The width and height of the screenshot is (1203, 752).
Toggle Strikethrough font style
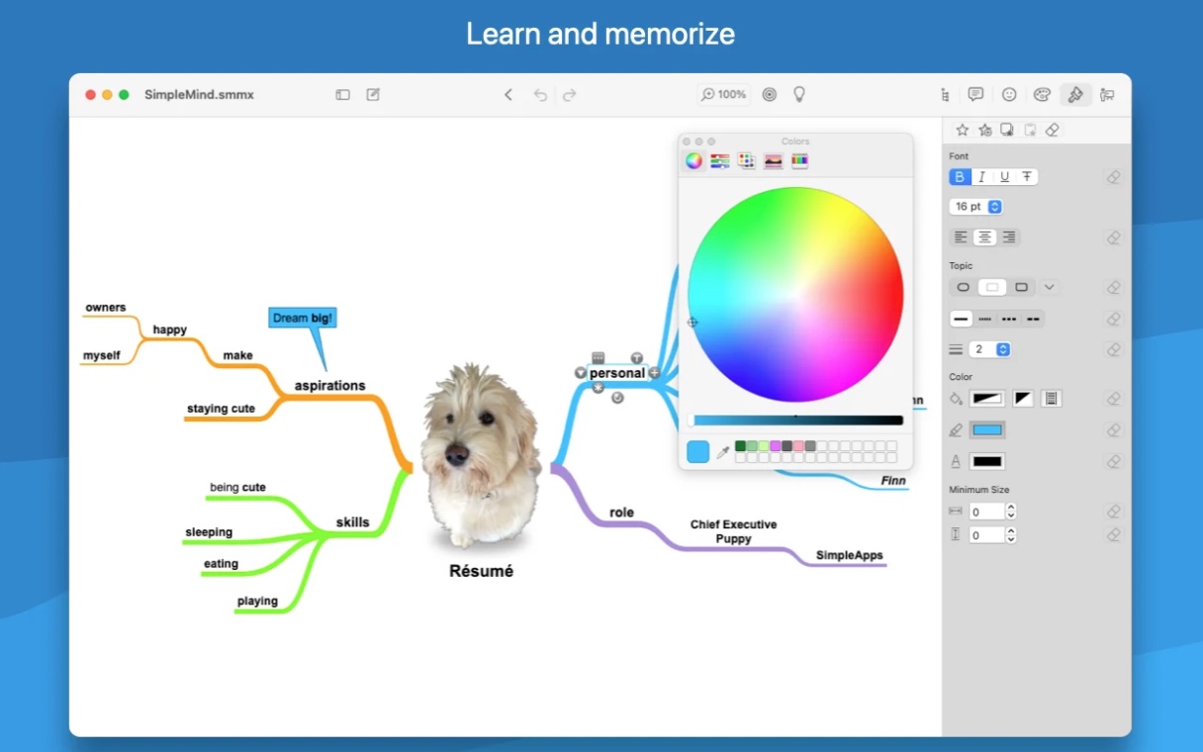pyautogui.click(x=1028, y=177)
